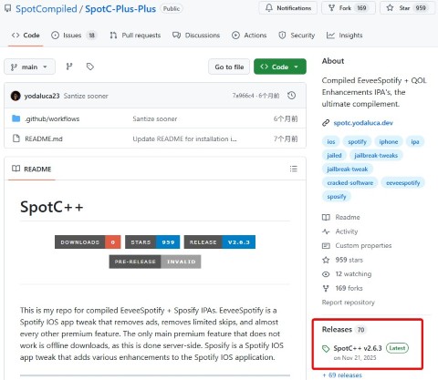This screenshot has height=380, width=438.
Task: Open the SpotCompiled owner link
Action: point(47,9)
